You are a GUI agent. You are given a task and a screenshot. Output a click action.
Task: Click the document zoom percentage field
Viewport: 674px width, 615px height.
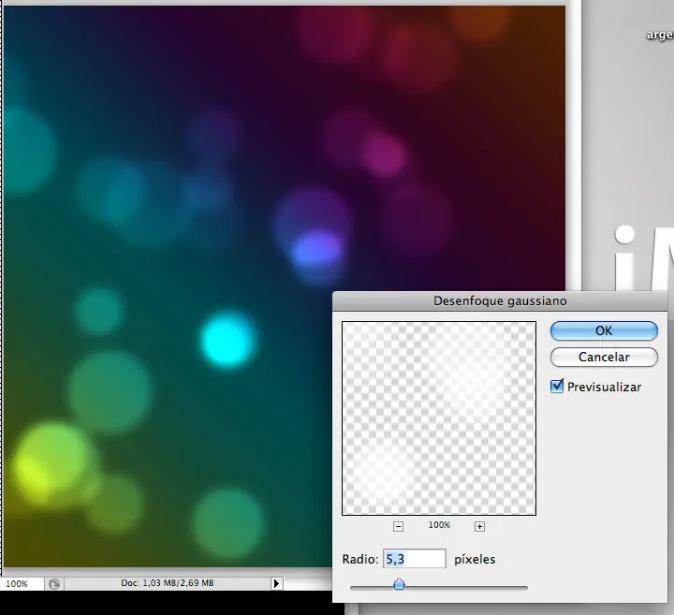[x=19, y=583]
